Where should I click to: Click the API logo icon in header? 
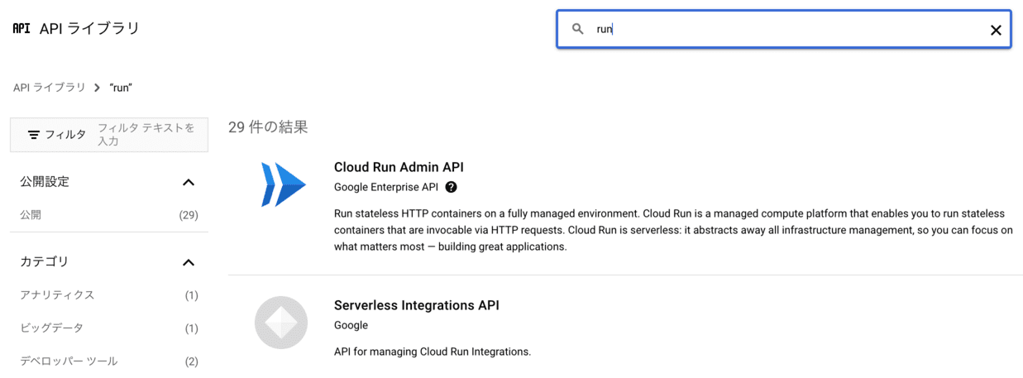point(22,28)
